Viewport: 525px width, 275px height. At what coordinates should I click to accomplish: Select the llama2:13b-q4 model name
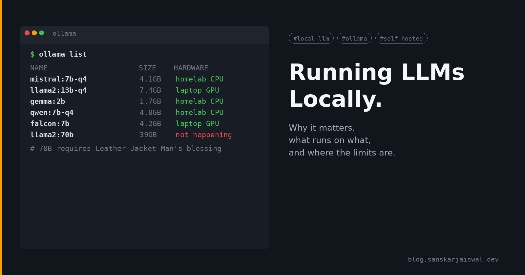(58, 90)
